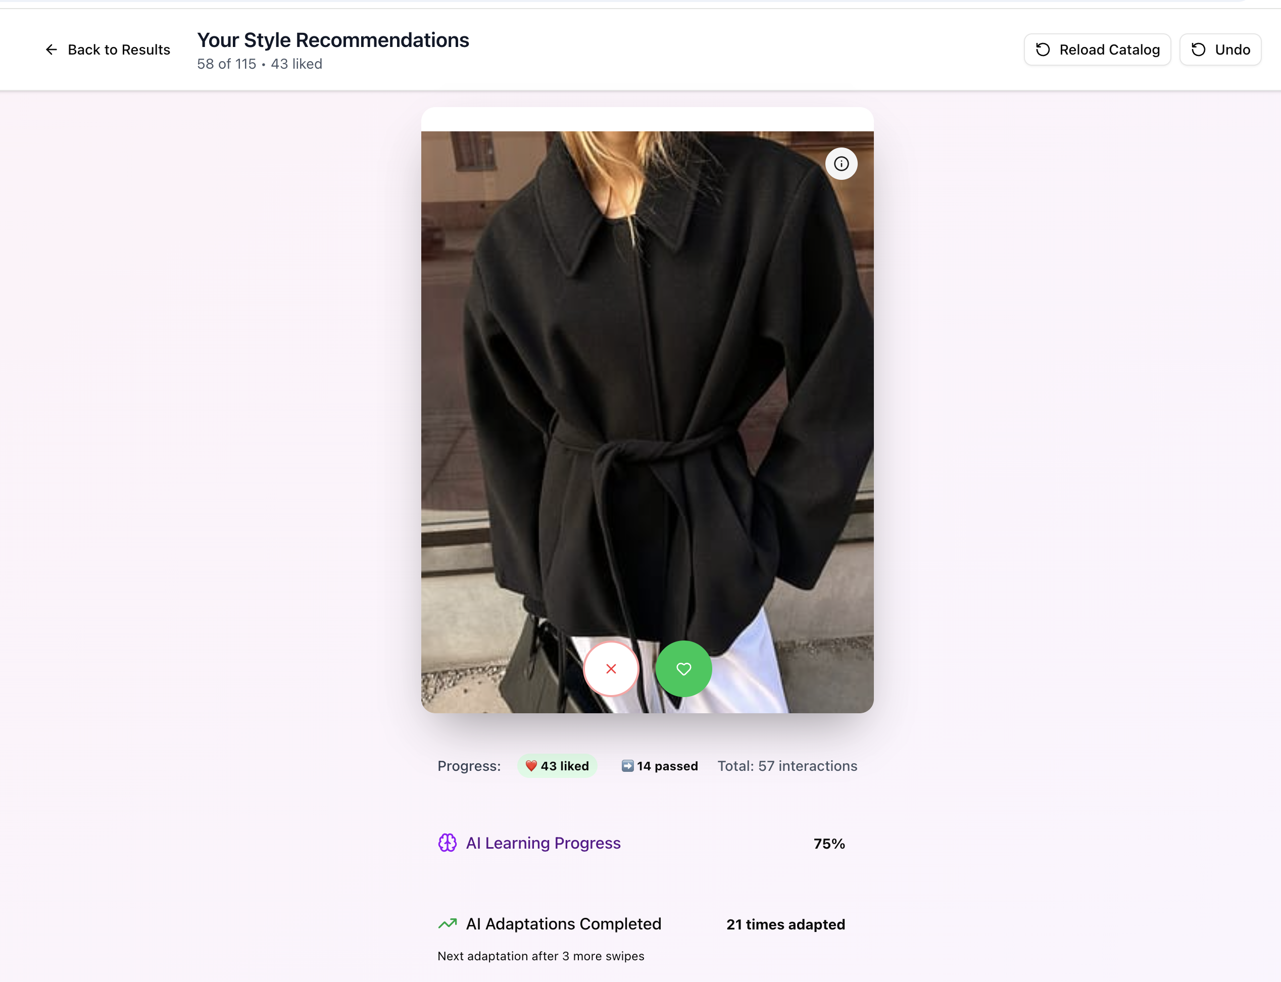Click the purple brain icon
This screenshot has width=1281, height=982.
coord(448,843)
